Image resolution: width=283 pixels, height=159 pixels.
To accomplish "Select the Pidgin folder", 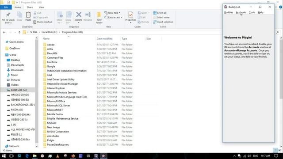I will point(50,140).
